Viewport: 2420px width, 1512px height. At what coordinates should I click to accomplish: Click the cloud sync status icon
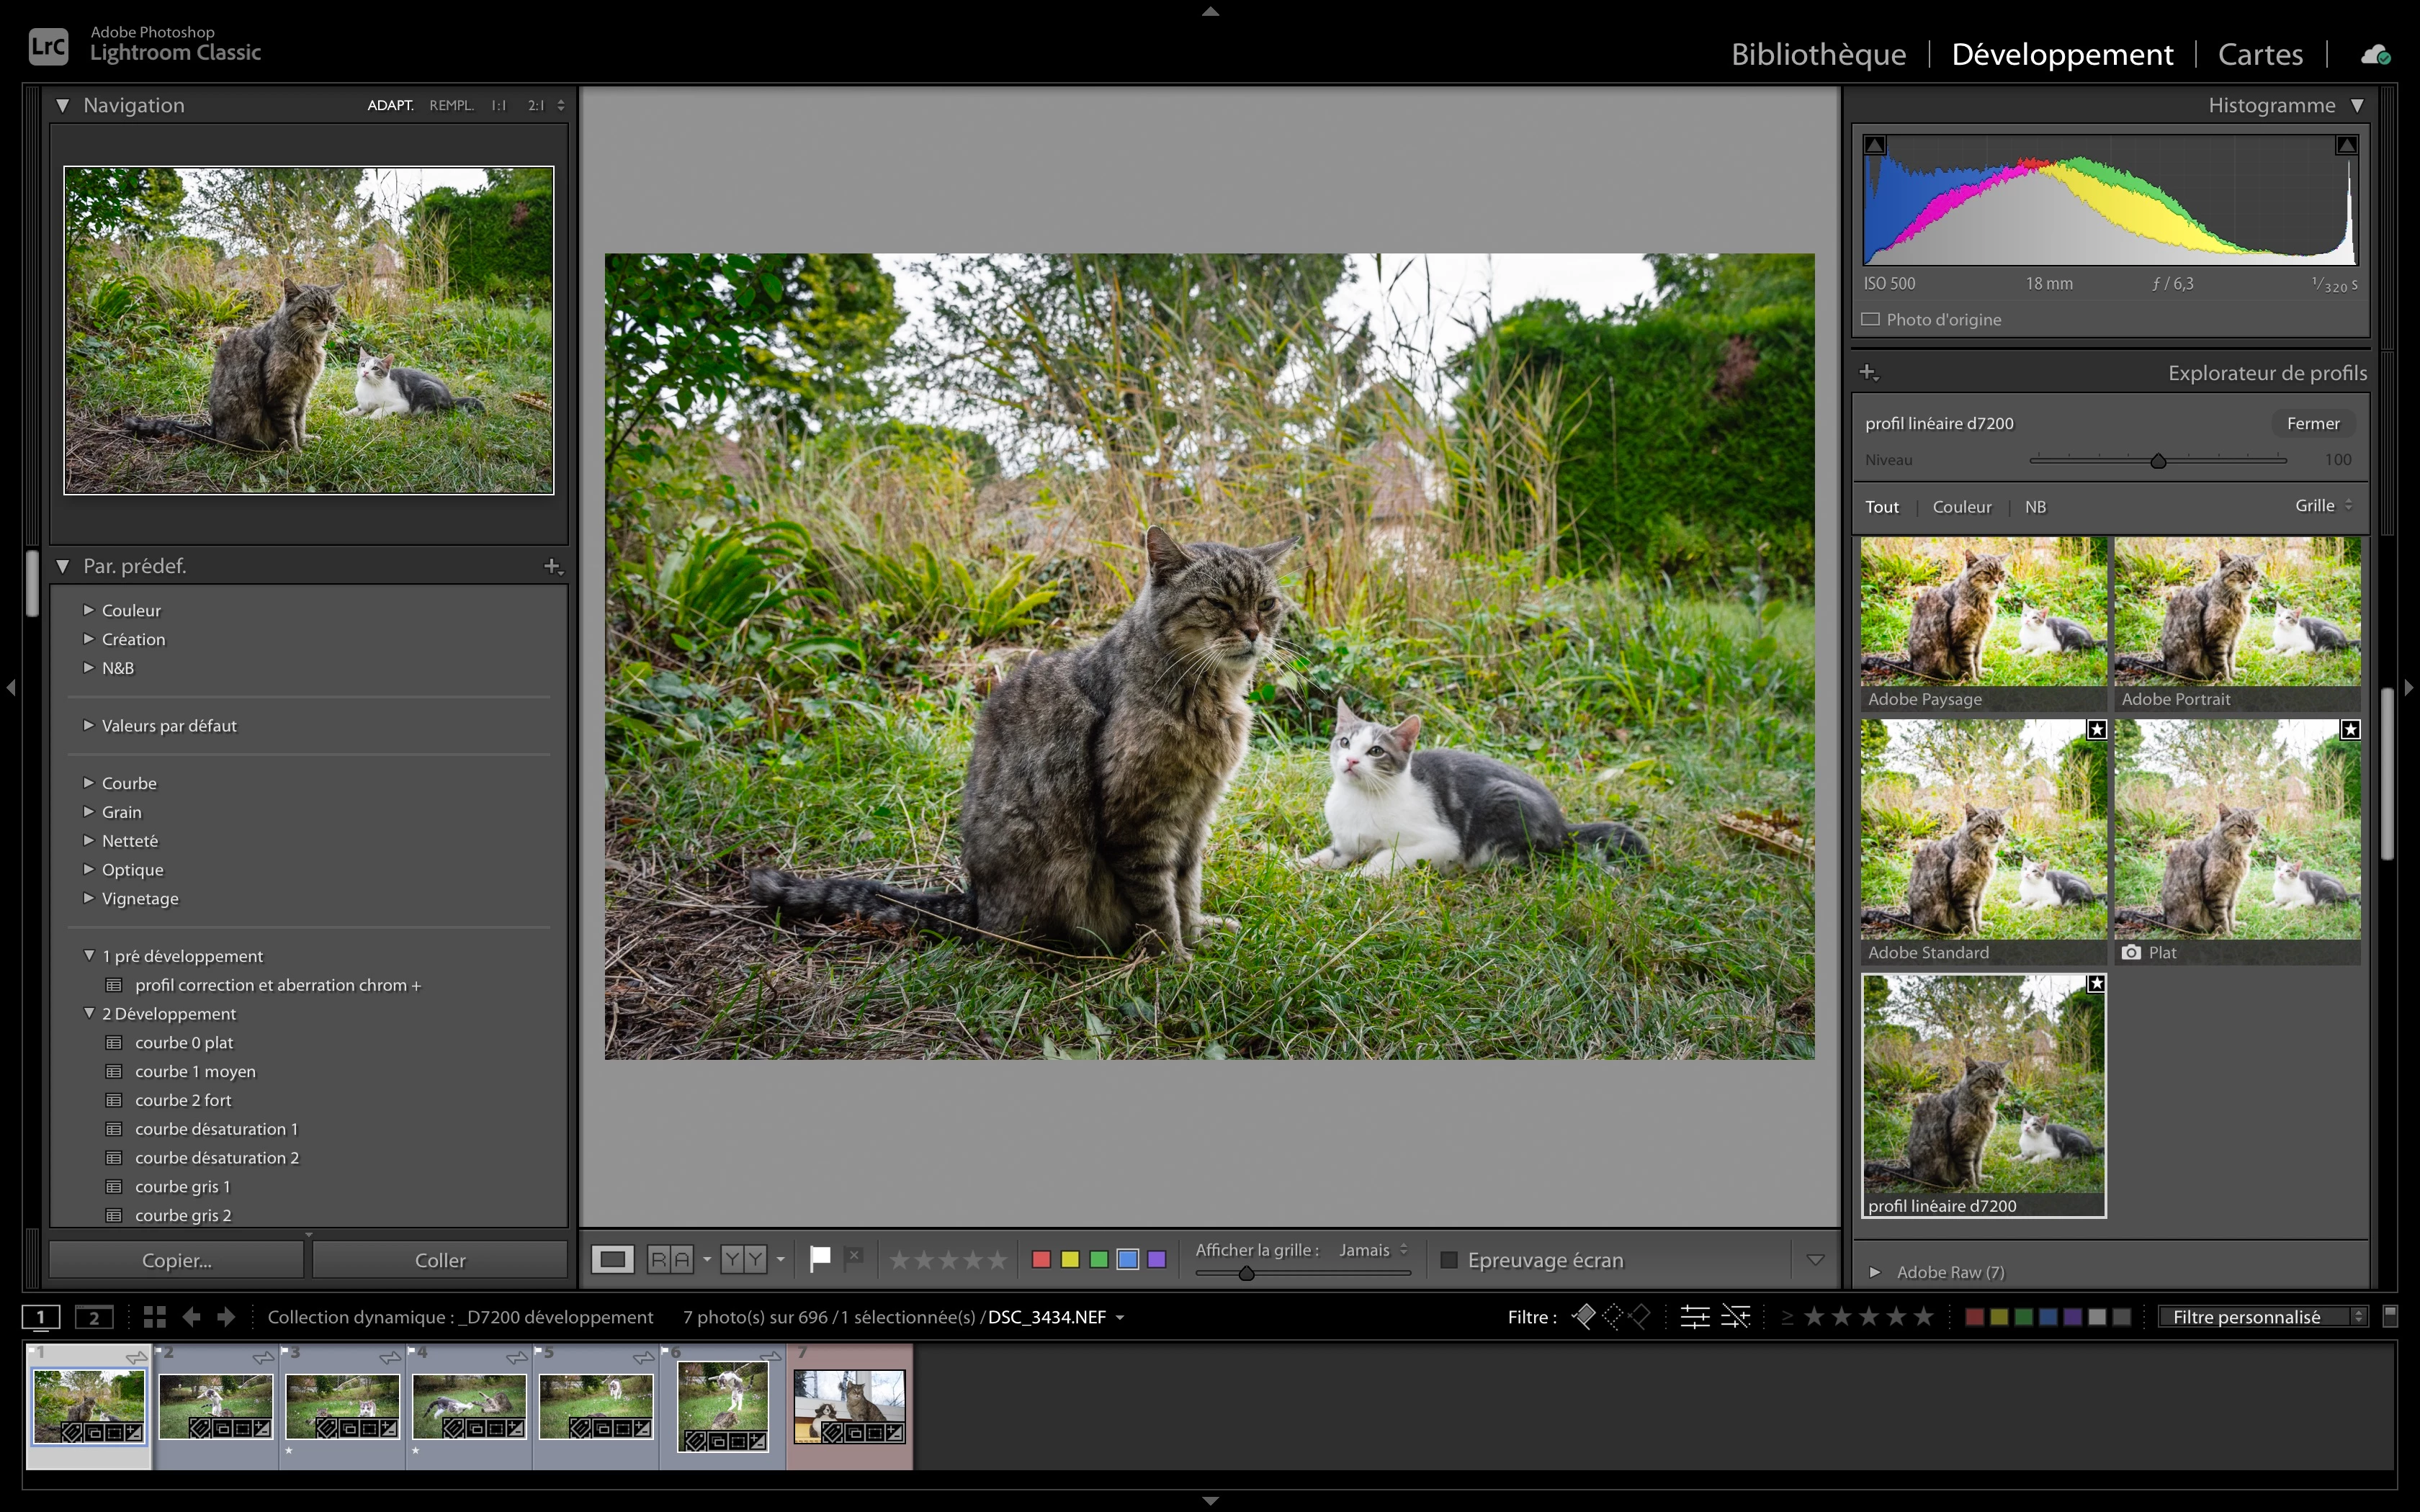[x=2375, y=55]
